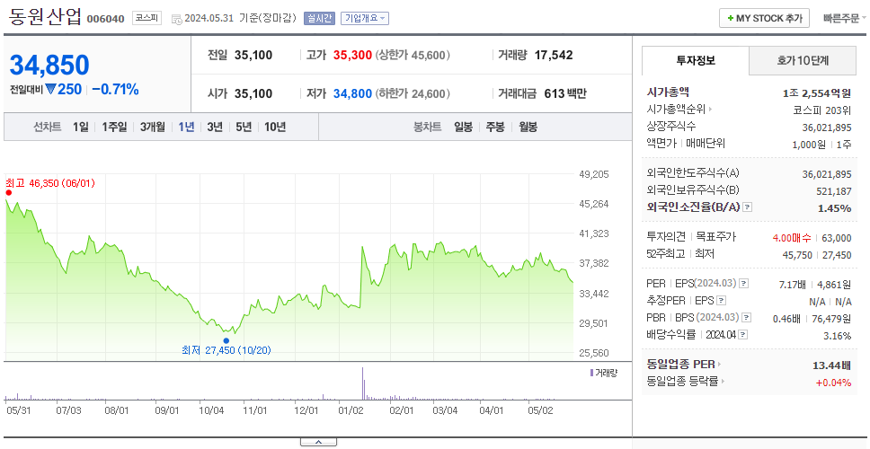This screenshot has width=870, height=449.
Task: Click the 상한가 45,600 text
Action: (413, 56)
